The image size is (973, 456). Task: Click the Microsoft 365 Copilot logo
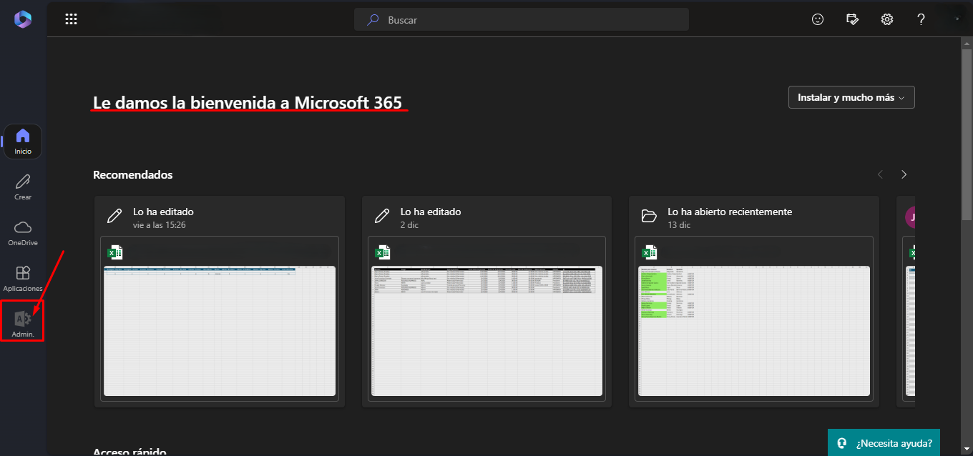(23, 19)
